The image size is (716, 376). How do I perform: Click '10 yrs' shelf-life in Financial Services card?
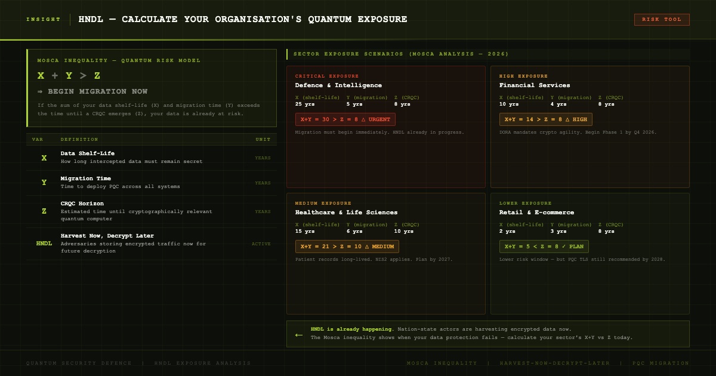(509, 104)
